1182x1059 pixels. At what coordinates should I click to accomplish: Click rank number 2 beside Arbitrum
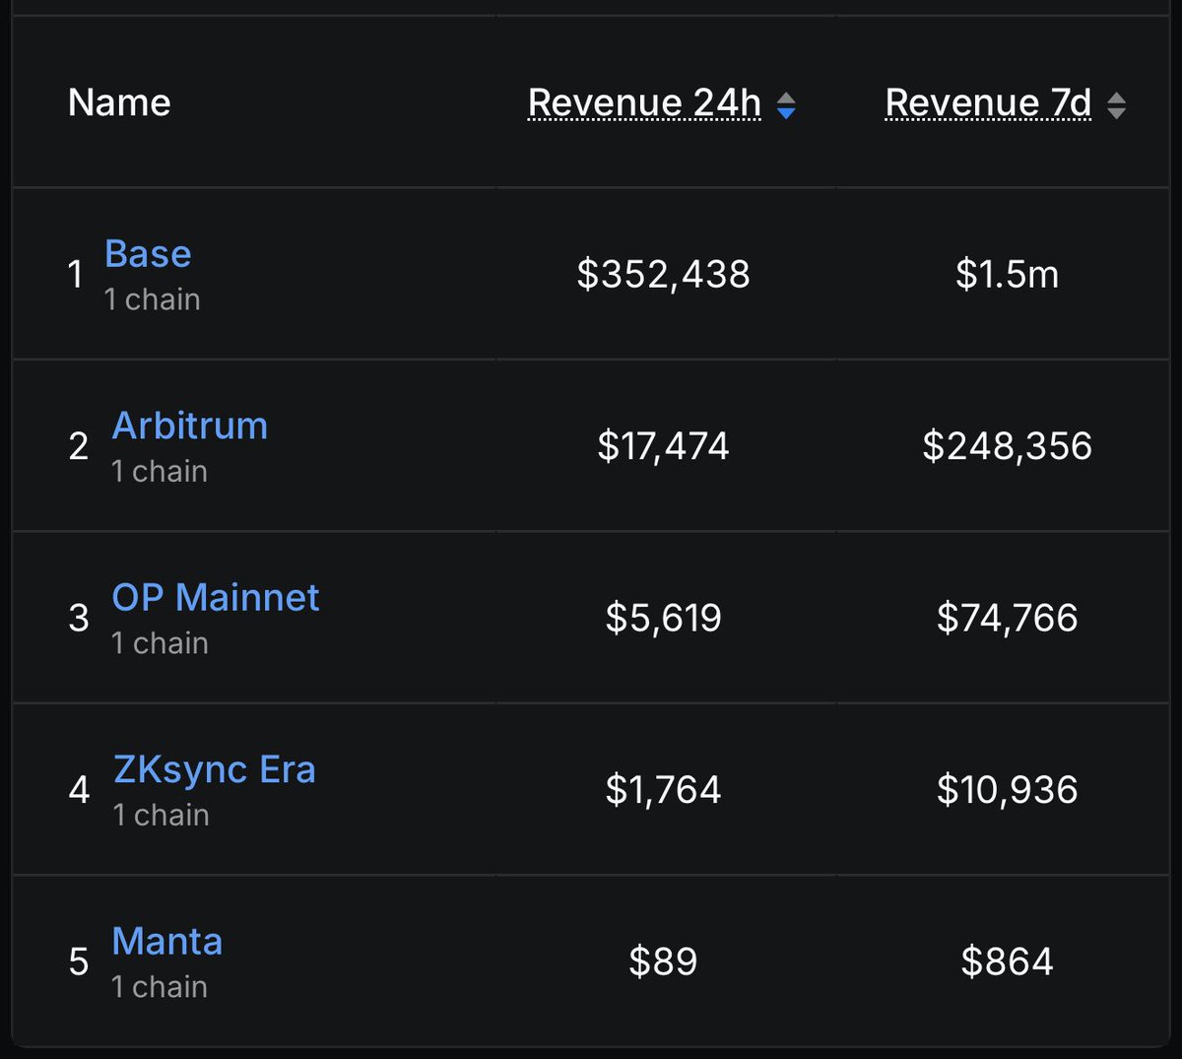pyautogui.click(x=79, y=446)
